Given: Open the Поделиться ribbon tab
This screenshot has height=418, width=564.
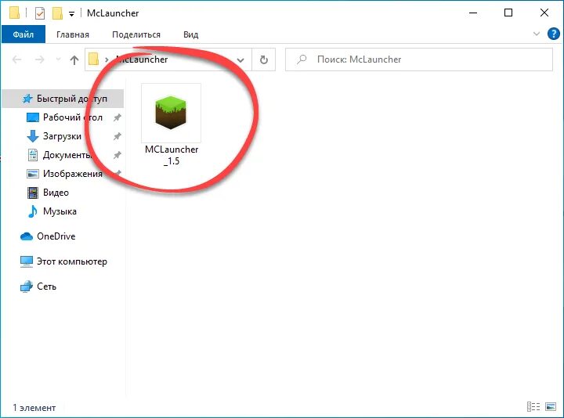Looking at the screenshot, I should (136, 34).
